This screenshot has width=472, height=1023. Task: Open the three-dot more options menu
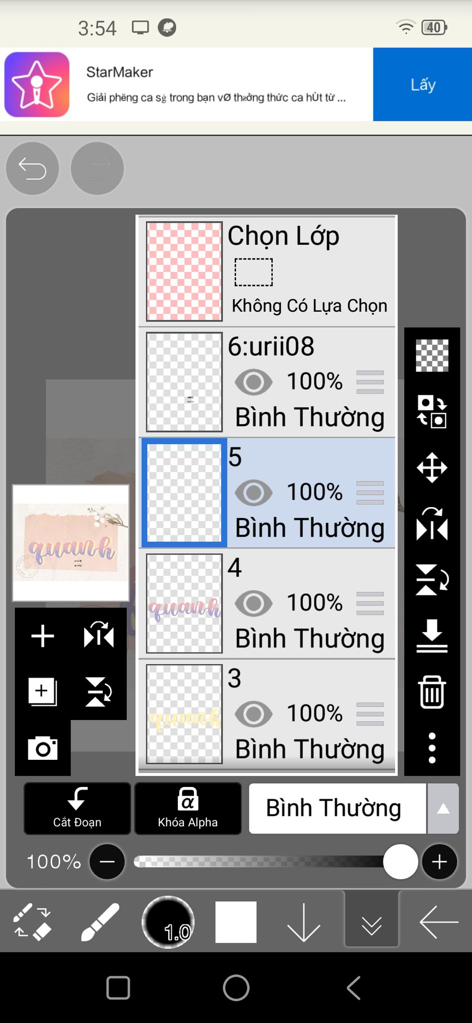click(x=432, y=748)
